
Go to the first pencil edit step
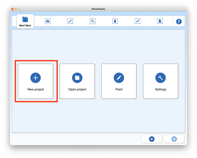70,21
